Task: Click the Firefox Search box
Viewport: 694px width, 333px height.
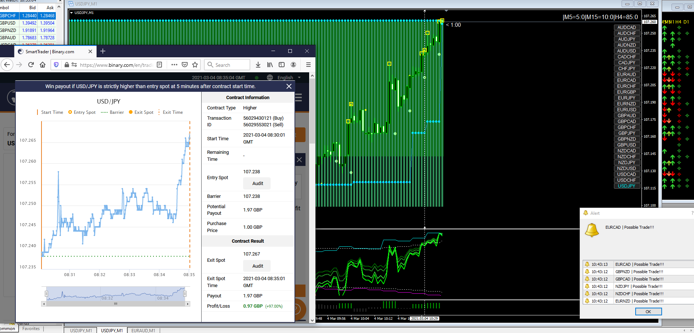Action: pyautogui.click(x=227, y=65)
